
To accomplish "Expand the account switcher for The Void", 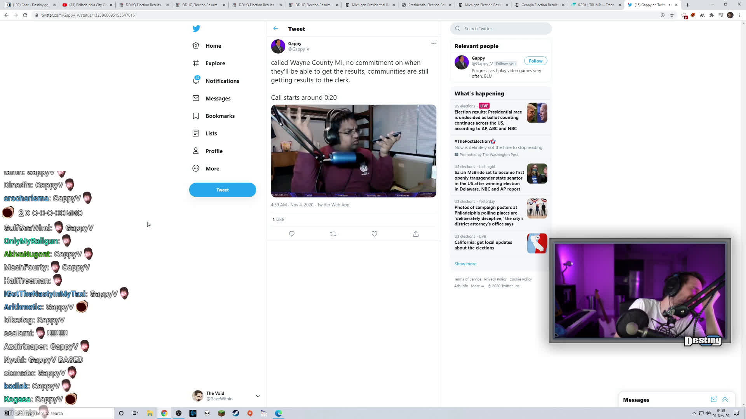I will point(257,396).
